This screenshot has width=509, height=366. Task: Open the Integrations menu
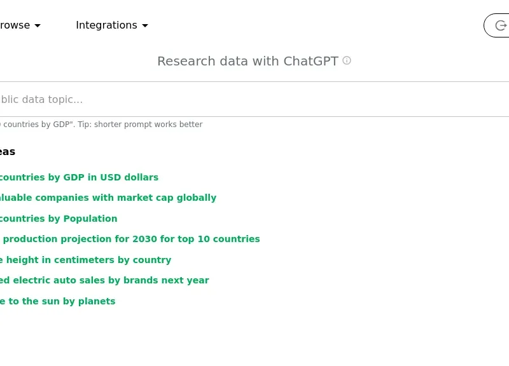click(x=106, y=25)
